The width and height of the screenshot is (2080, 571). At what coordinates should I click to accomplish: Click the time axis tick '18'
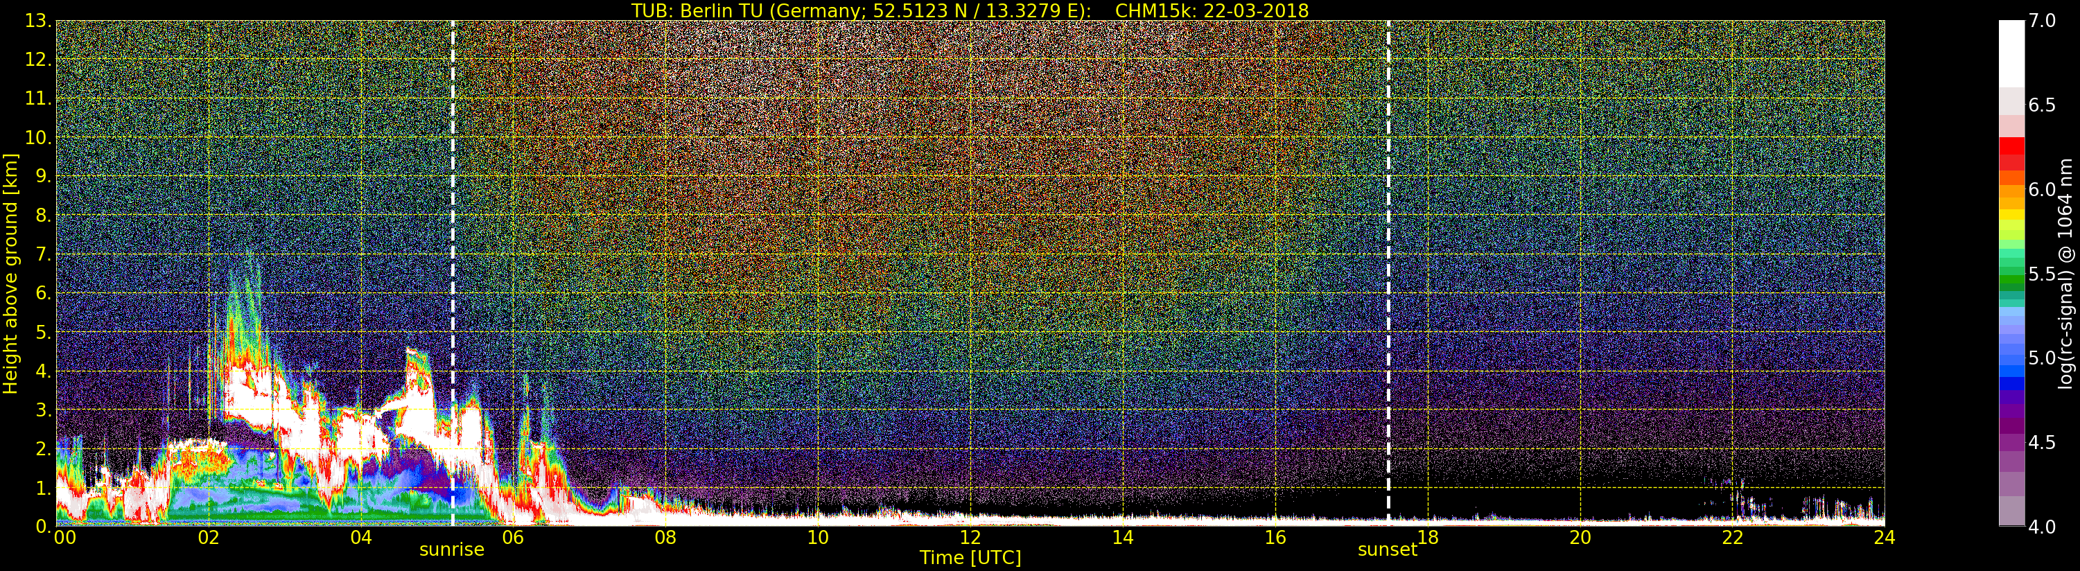[x=1428, y=538]
